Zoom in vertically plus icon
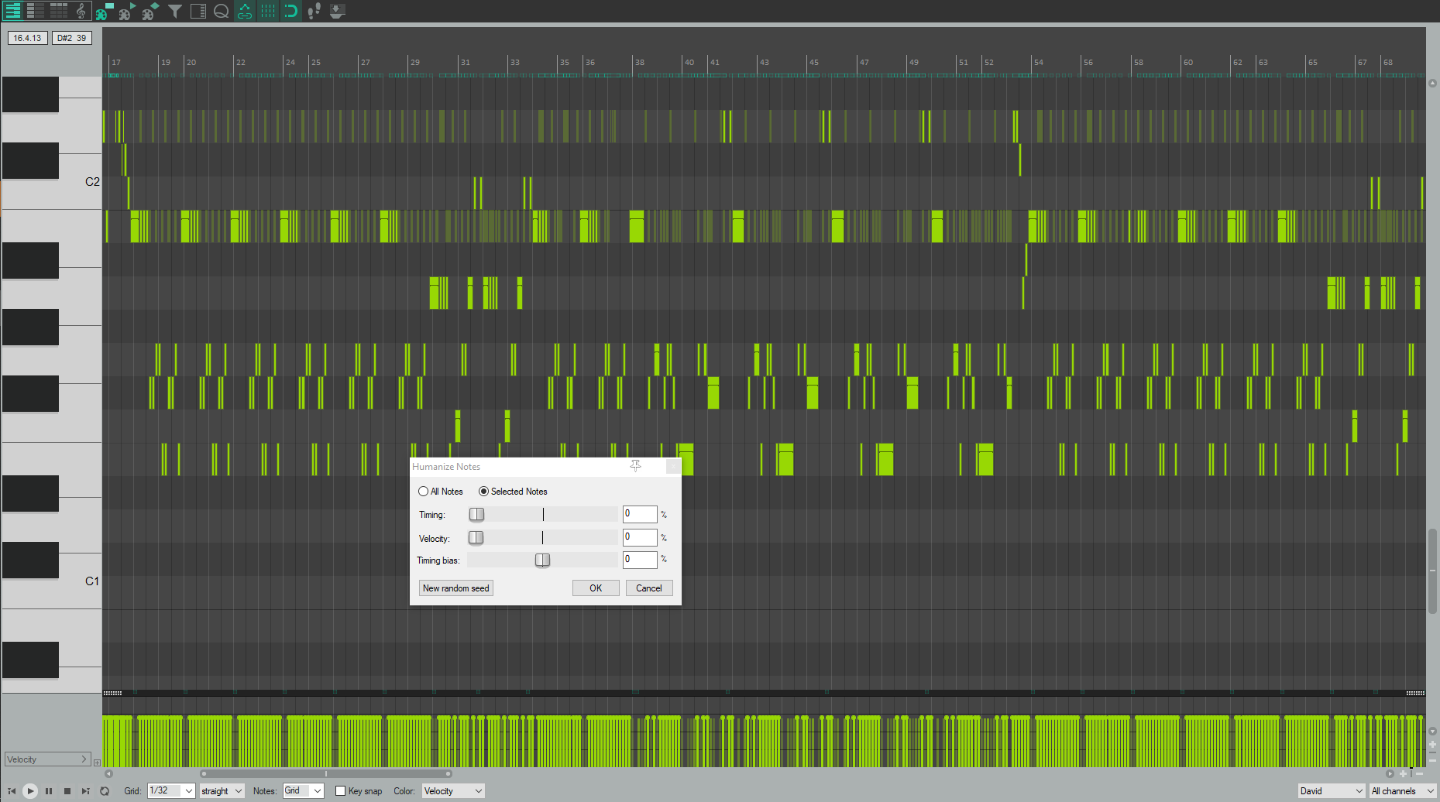The width and height of the screenshot is (1440, 802). coord(1432,745)
